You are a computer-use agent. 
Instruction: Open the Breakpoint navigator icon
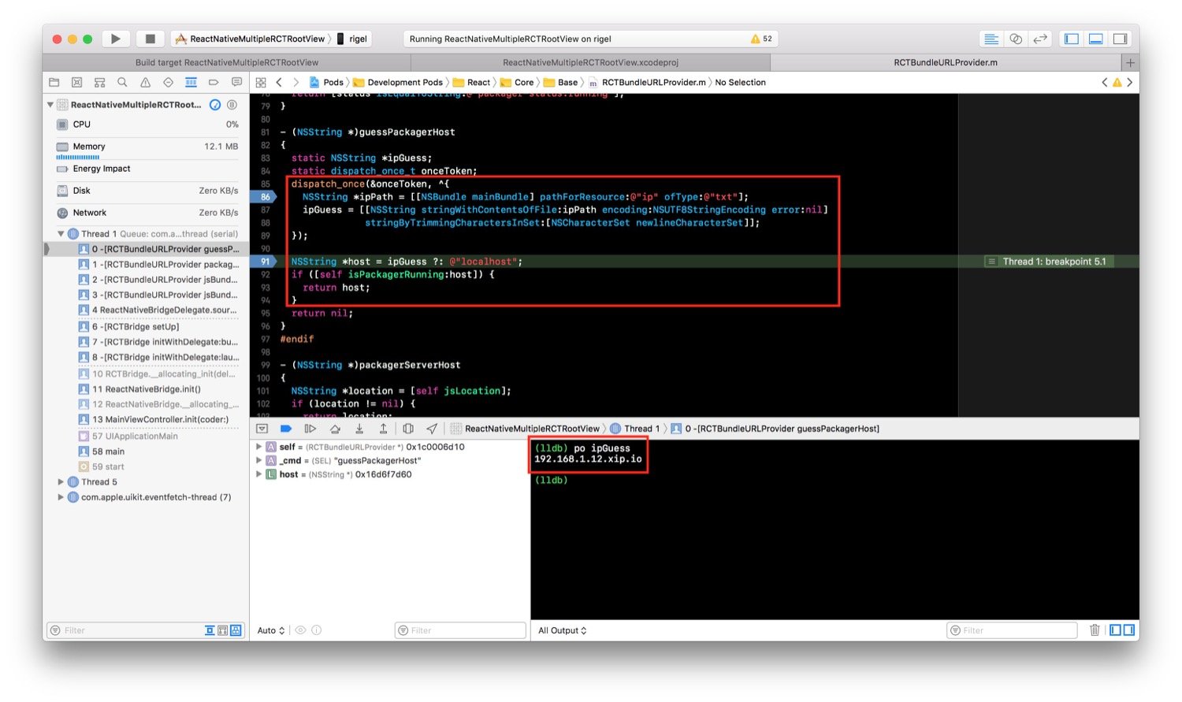pyautogui.click(x=214, y=82)
